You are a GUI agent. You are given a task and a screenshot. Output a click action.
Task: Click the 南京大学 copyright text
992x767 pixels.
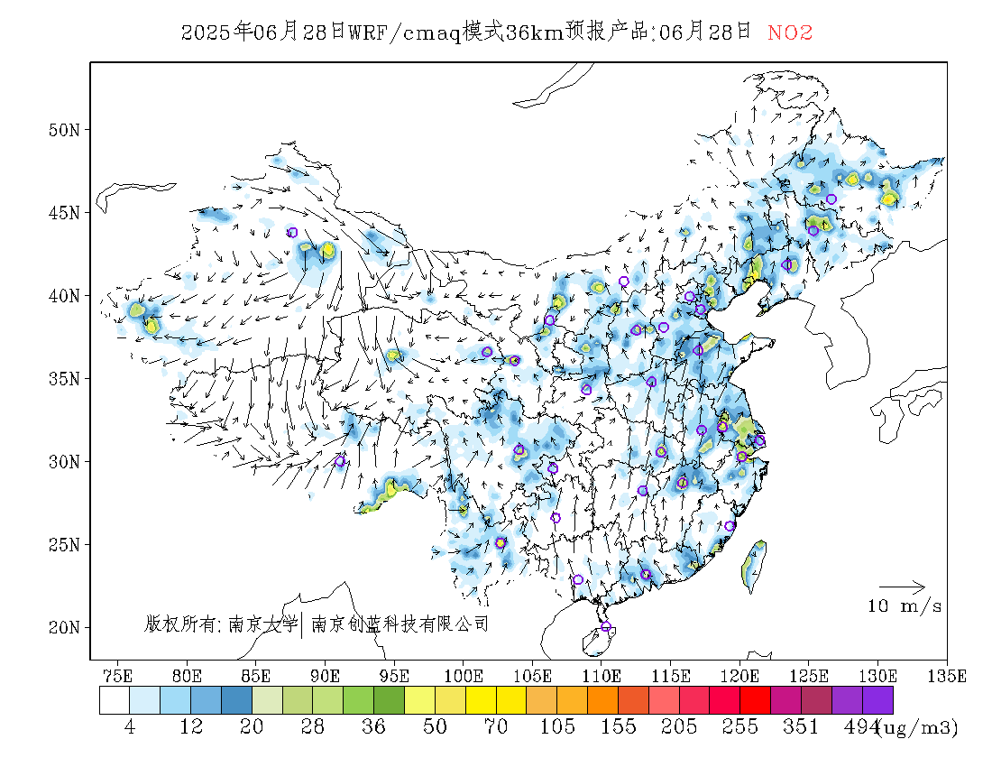tap(262, 624)
